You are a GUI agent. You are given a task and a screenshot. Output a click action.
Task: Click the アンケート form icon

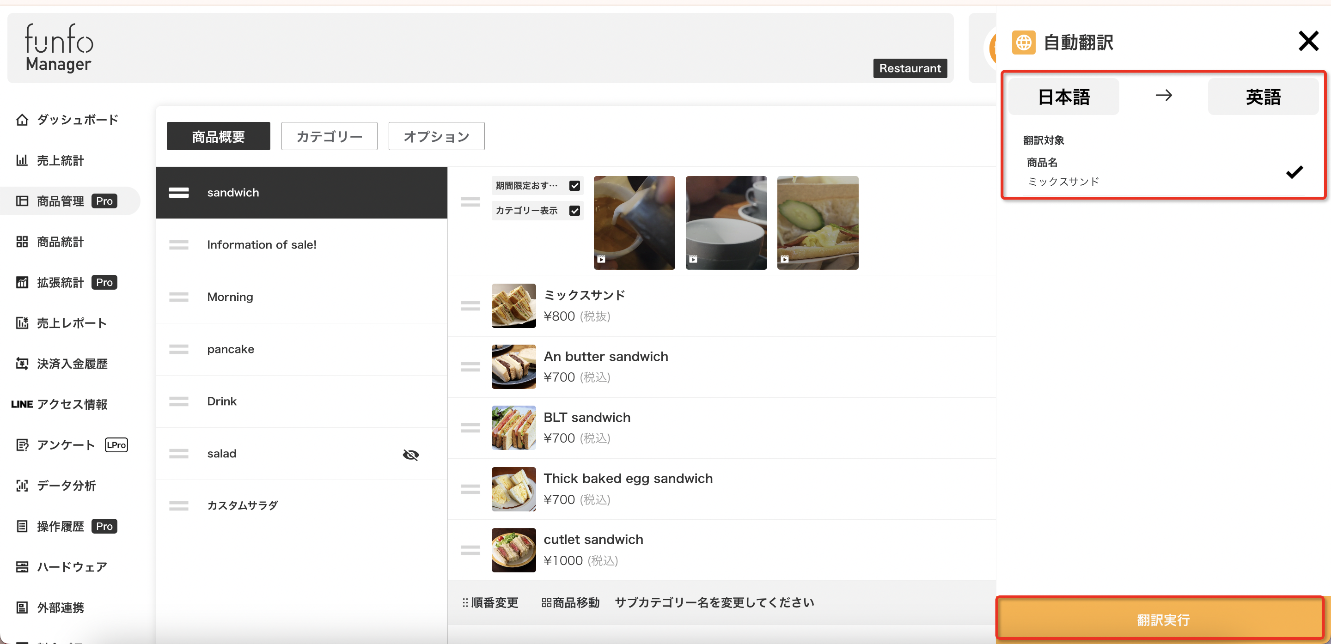pyautogui.click(x=22, y=445)
